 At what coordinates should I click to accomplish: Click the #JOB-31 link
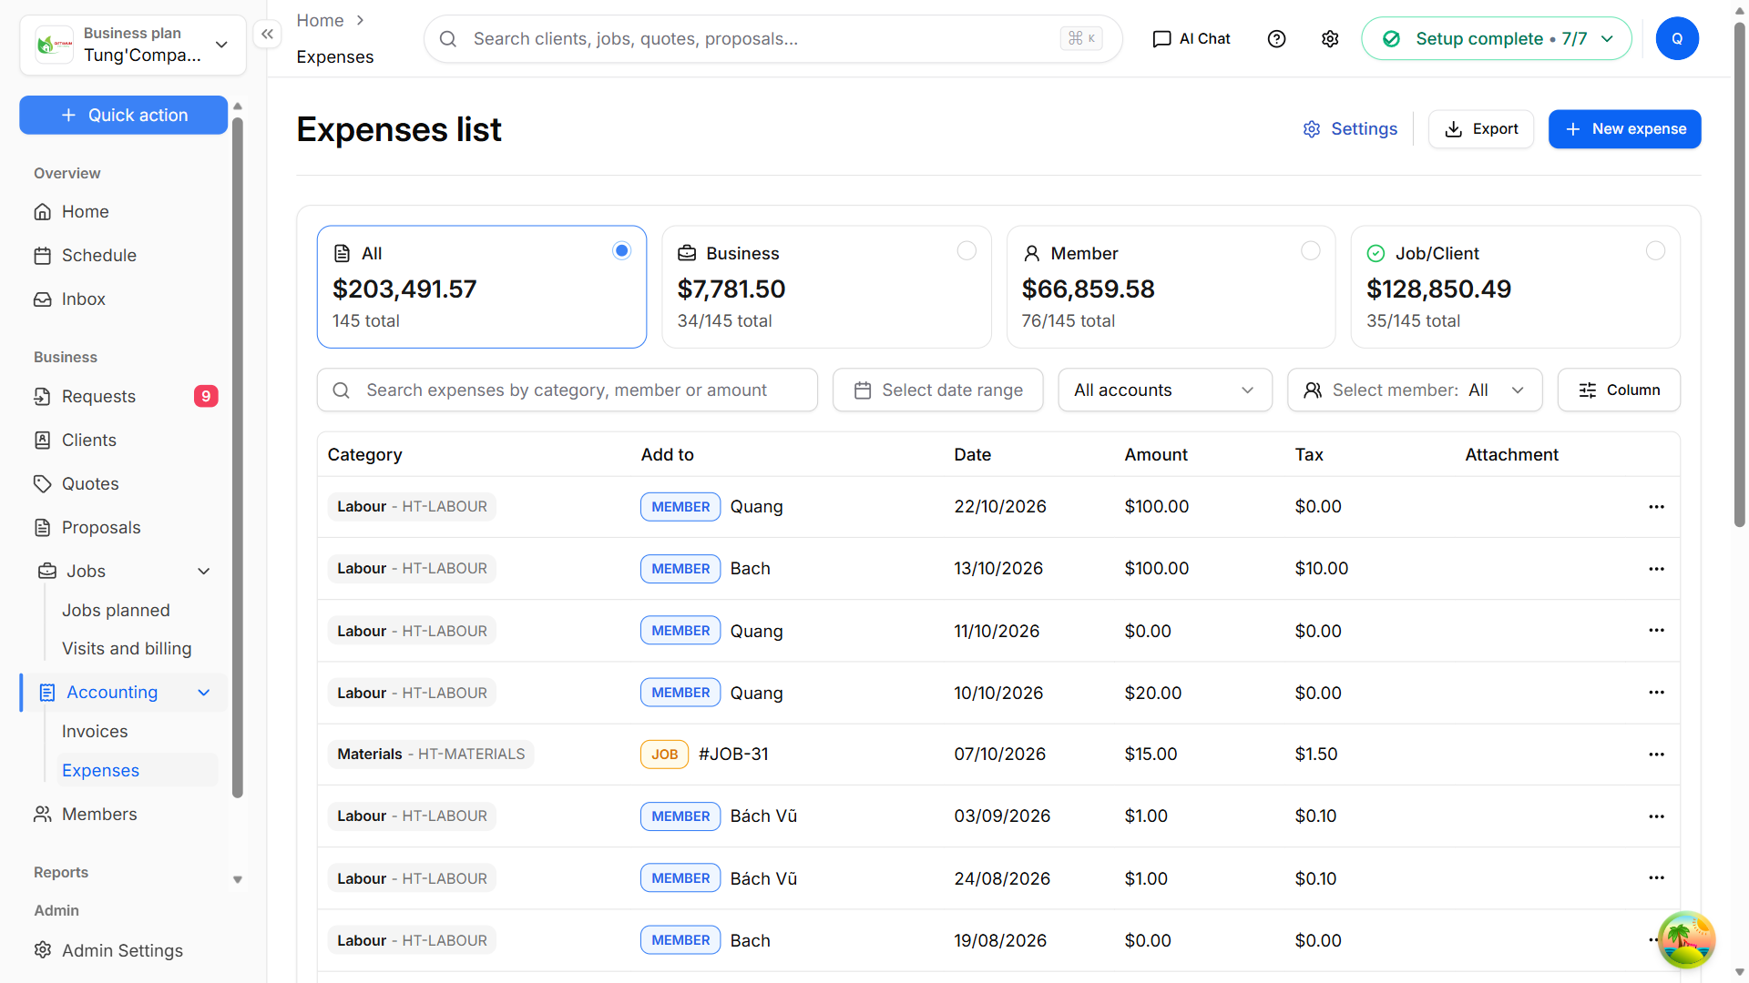(x=733, y=755)
